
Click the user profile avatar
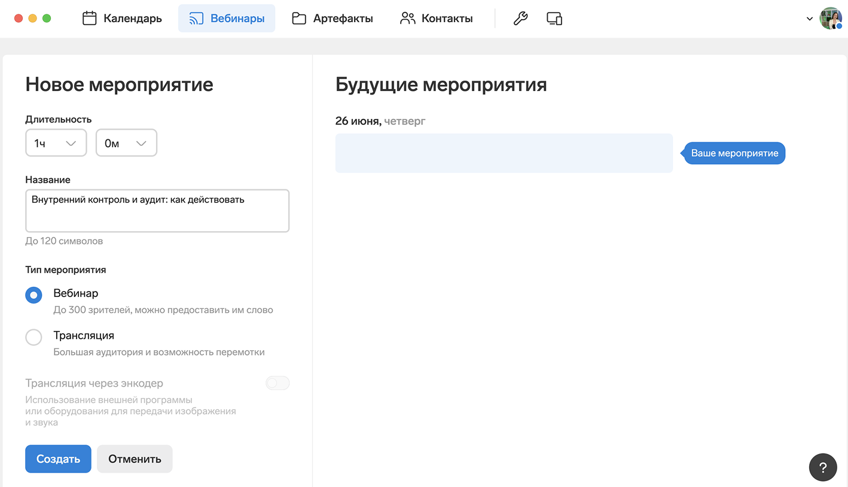pos(831,19)
